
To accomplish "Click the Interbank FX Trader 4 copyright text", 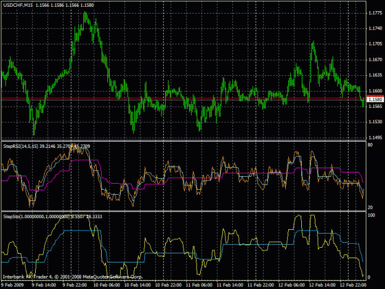I will tap(73, 277).
